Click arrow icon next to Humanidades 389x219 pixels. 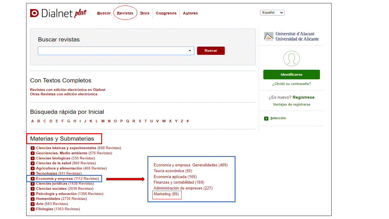point(33,199)
